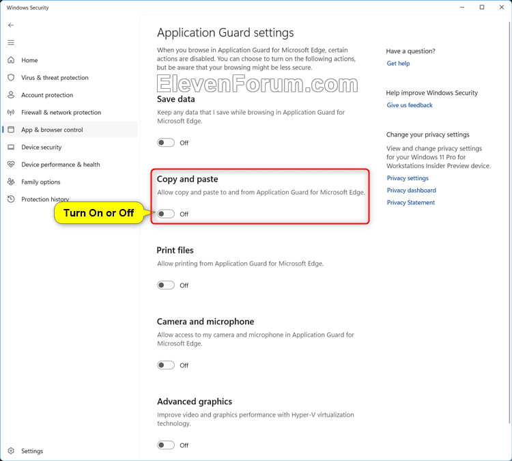Click the Get help link

[x=398, y=64]
